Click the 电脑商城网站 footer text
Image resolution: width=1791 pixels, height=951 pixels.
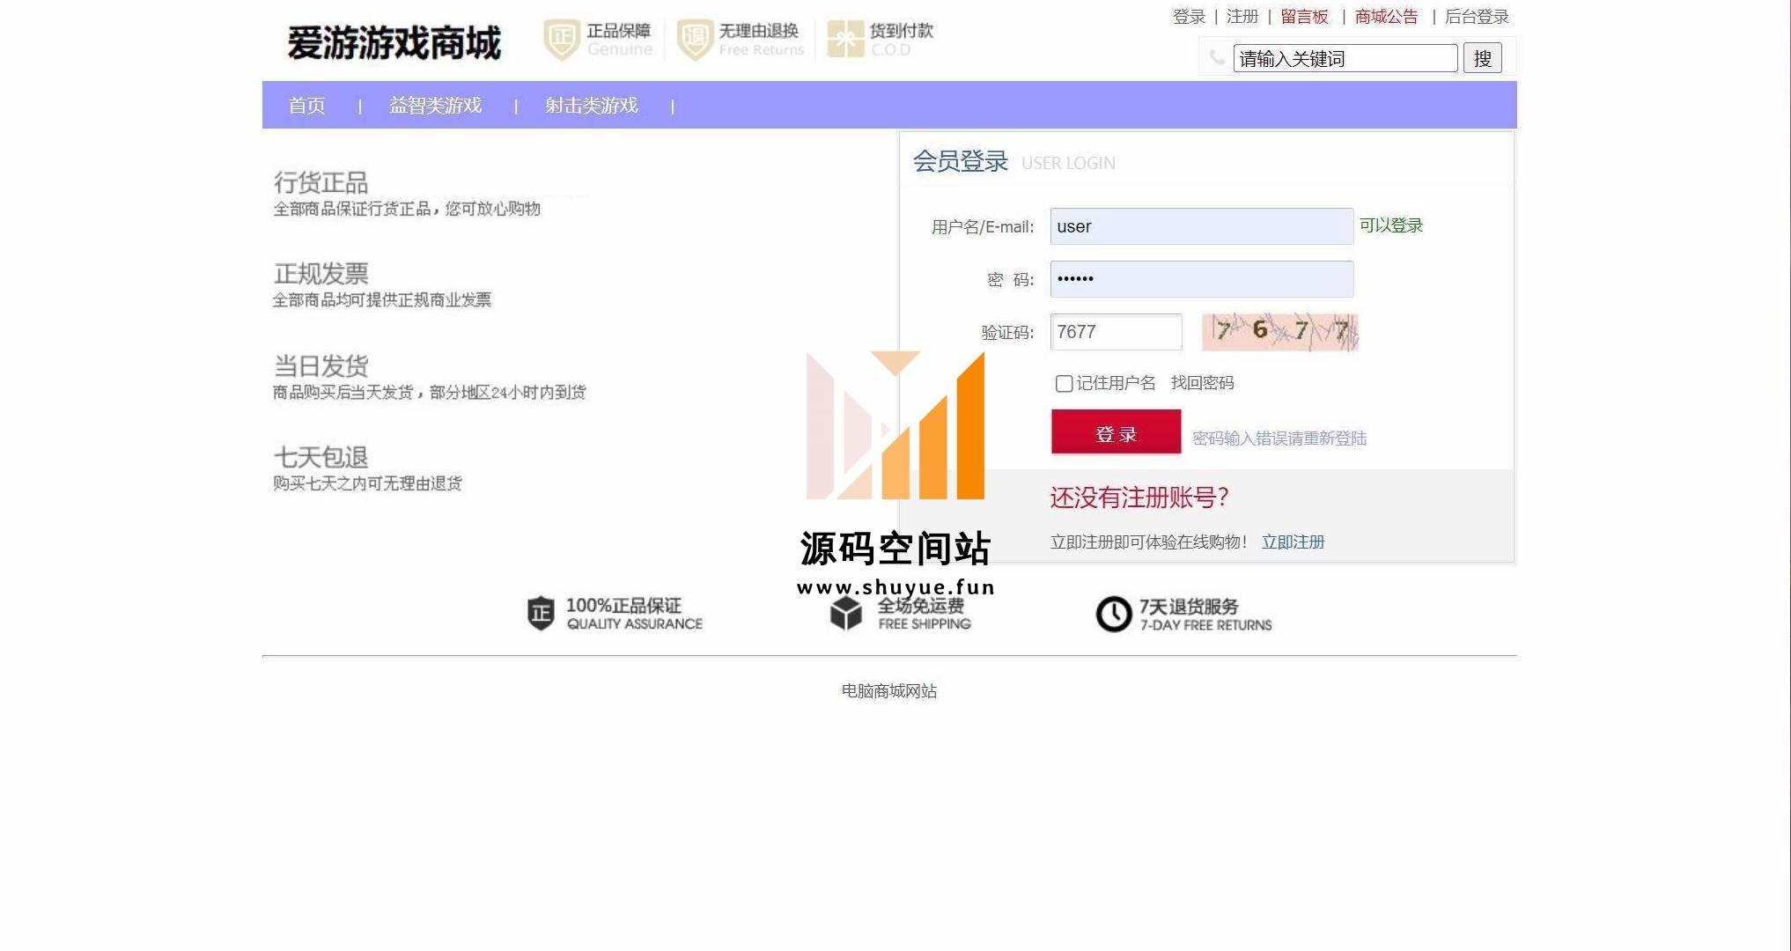coord(889,691)
